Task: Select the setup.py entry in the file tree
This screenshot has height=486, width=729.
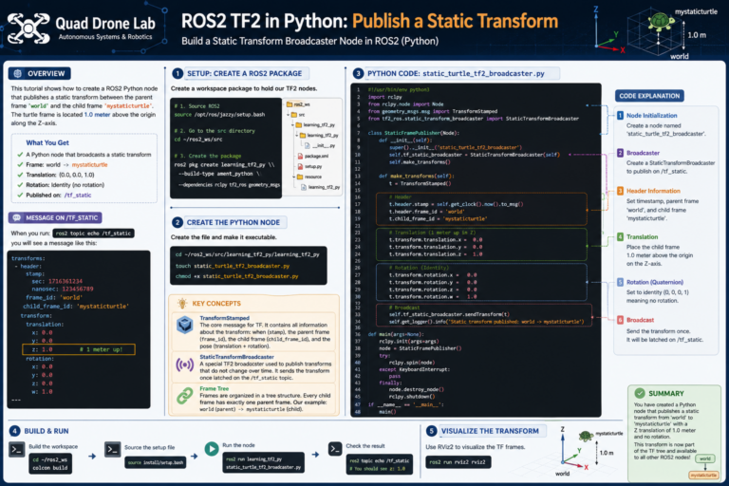Action: click(309, 166)
